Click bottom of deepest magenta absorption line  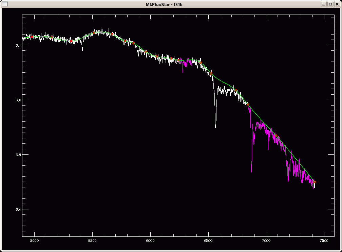click(x=251, y=171)
